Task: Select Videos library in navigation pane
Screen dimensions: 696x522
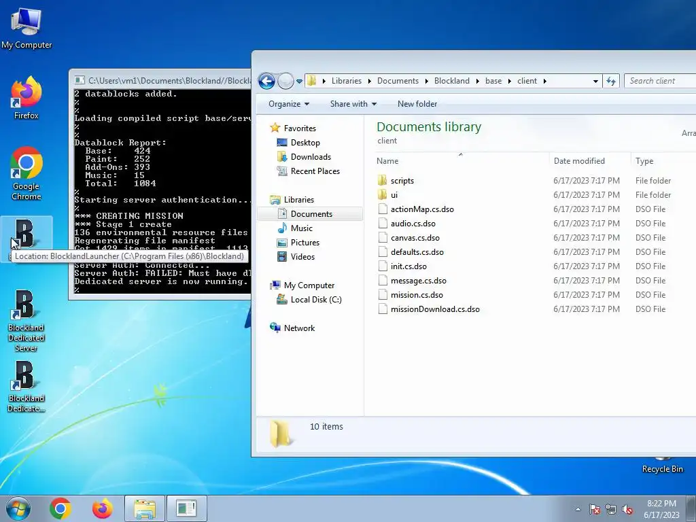Action: pos(302,256)
